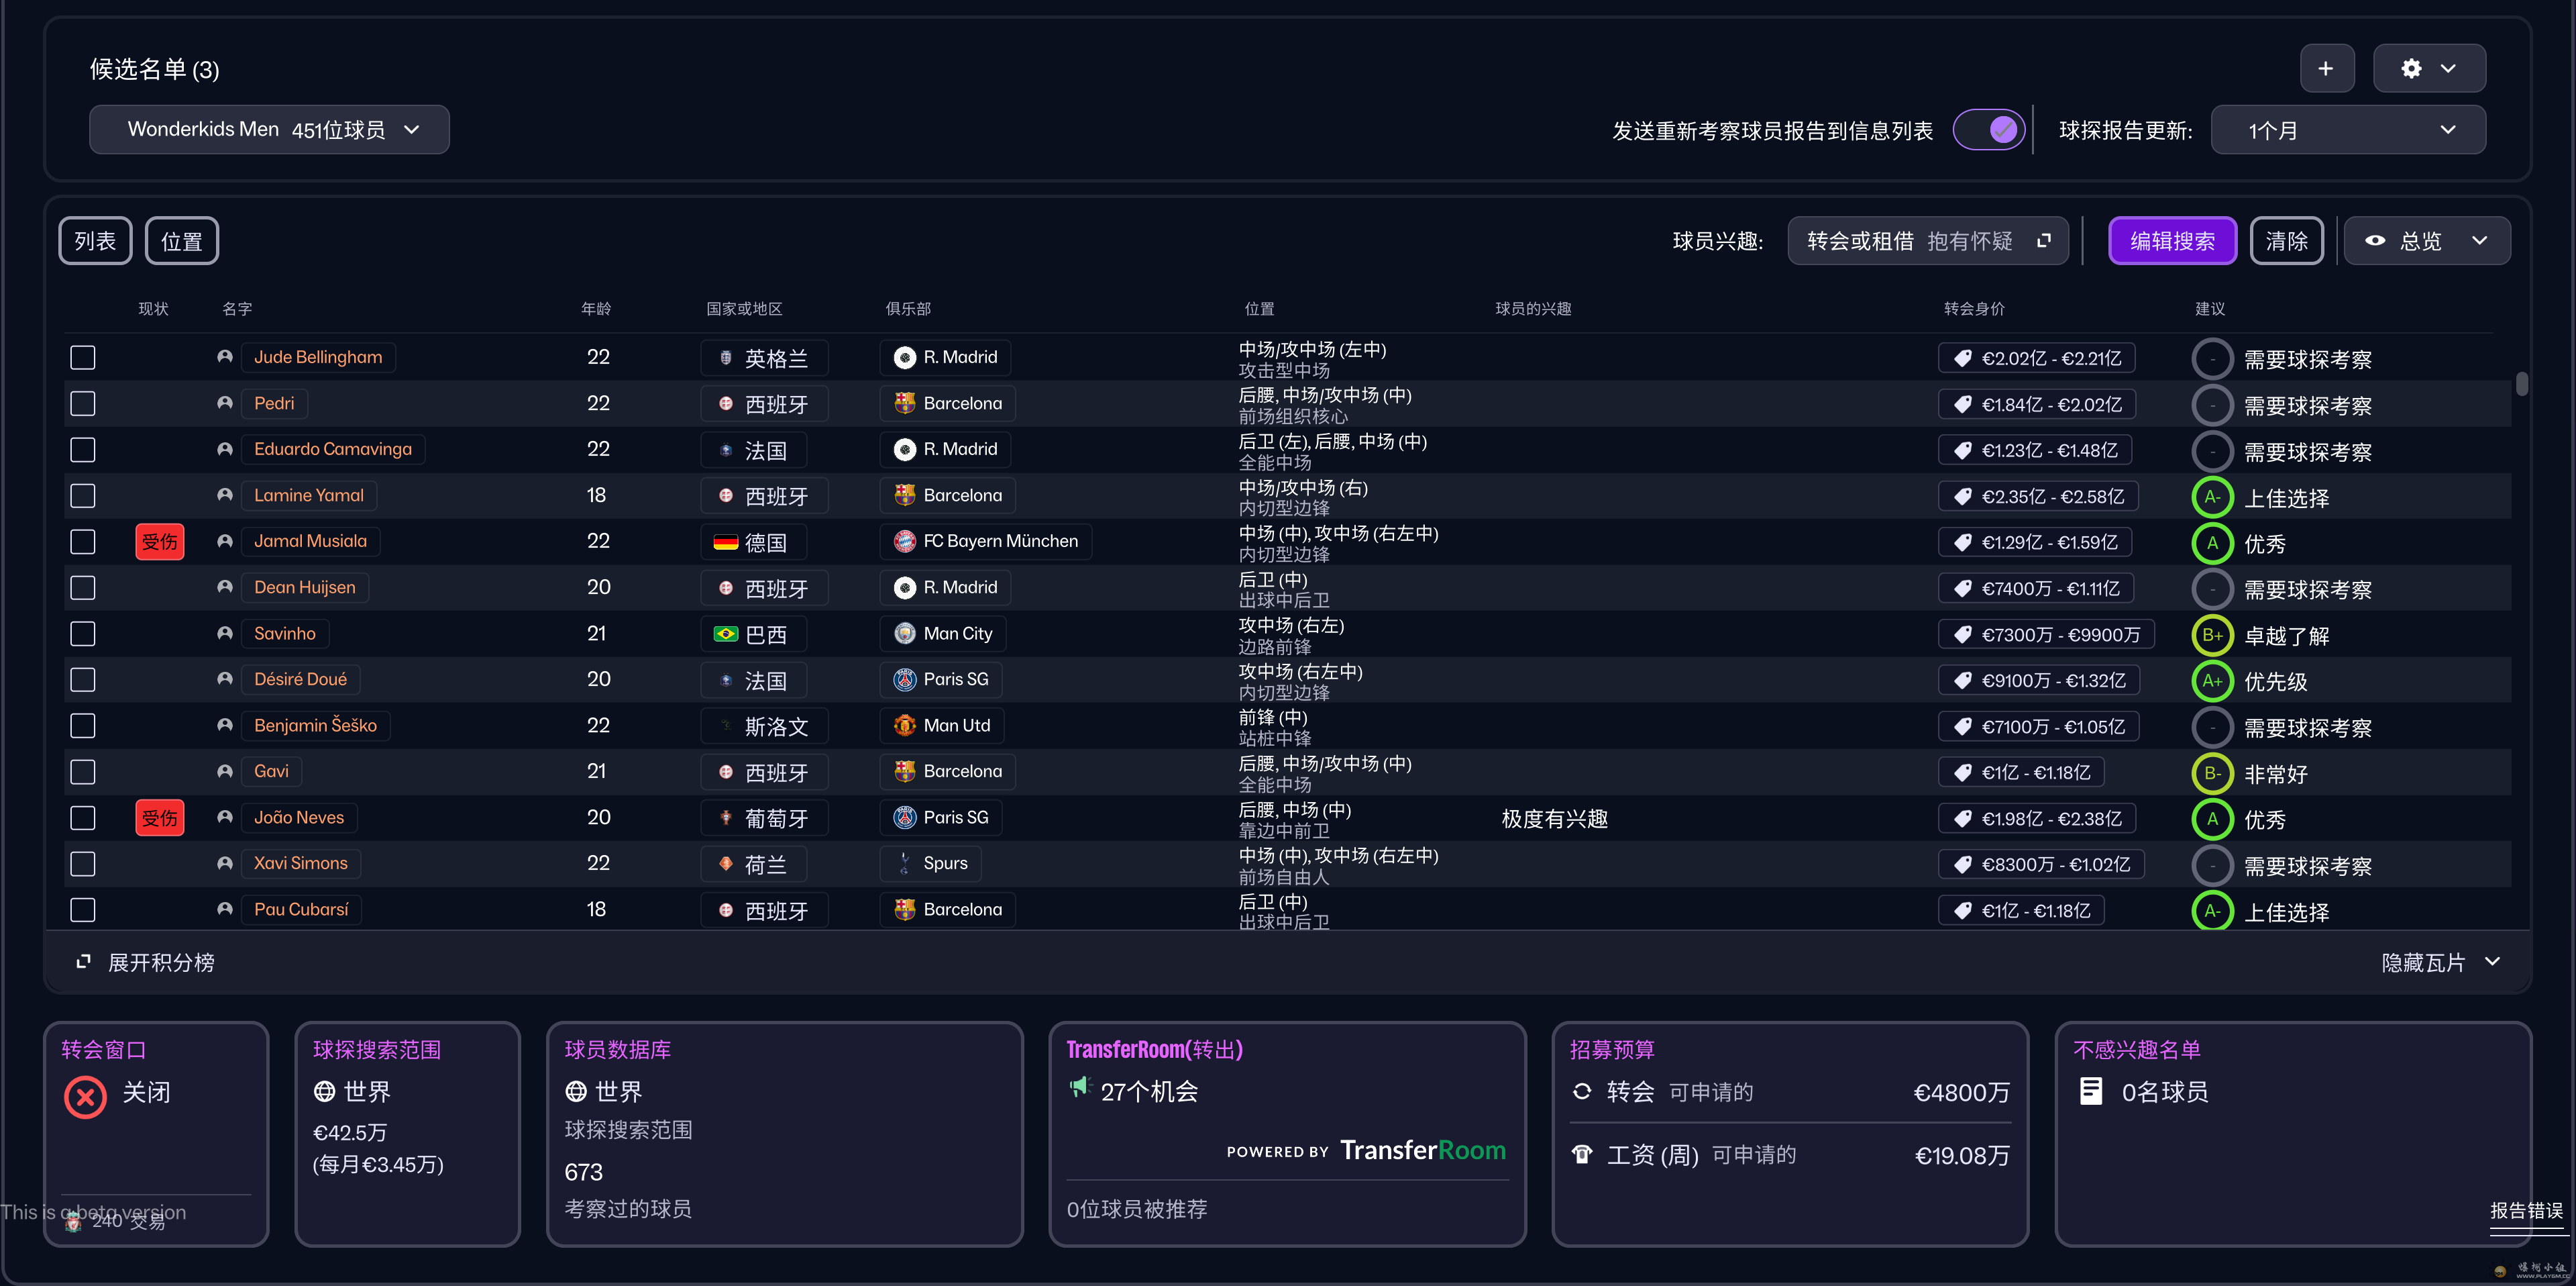
Task: Tick the checkbox for Pedri
Action: 83,403
